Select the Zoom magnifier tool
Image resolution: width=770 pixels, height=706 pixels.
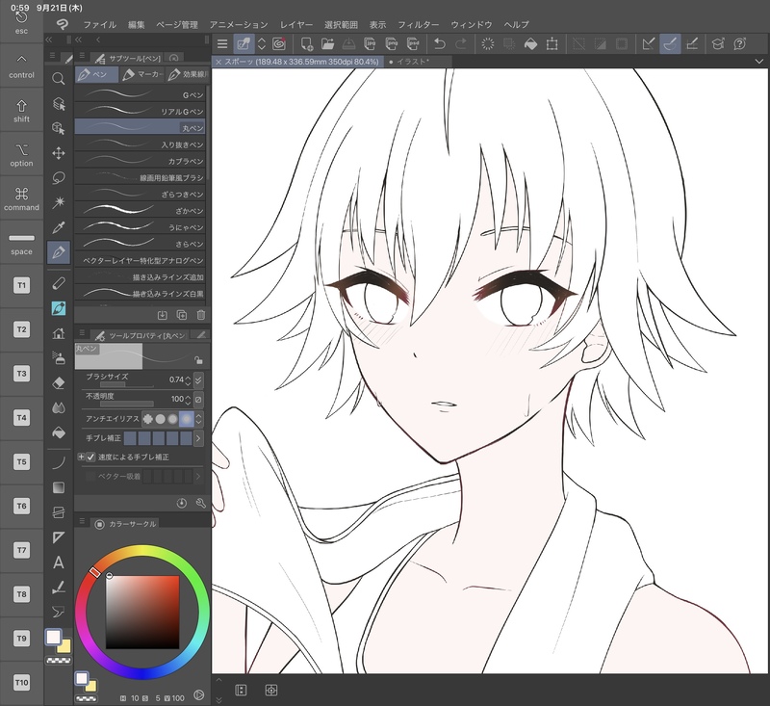tap(59, 79)
